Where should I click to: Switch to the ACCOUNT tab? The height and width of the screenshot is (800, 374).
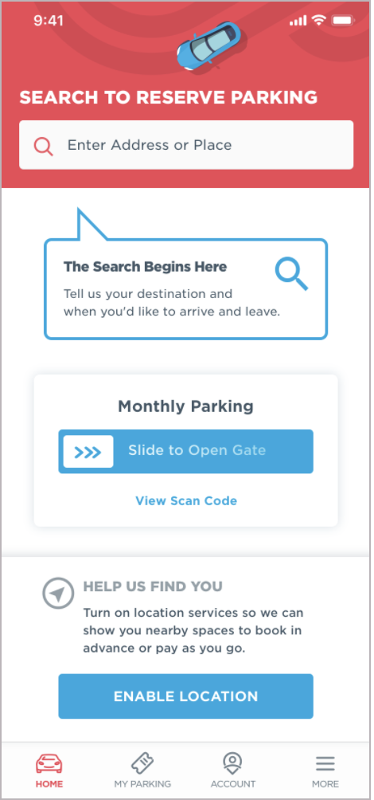233,784
